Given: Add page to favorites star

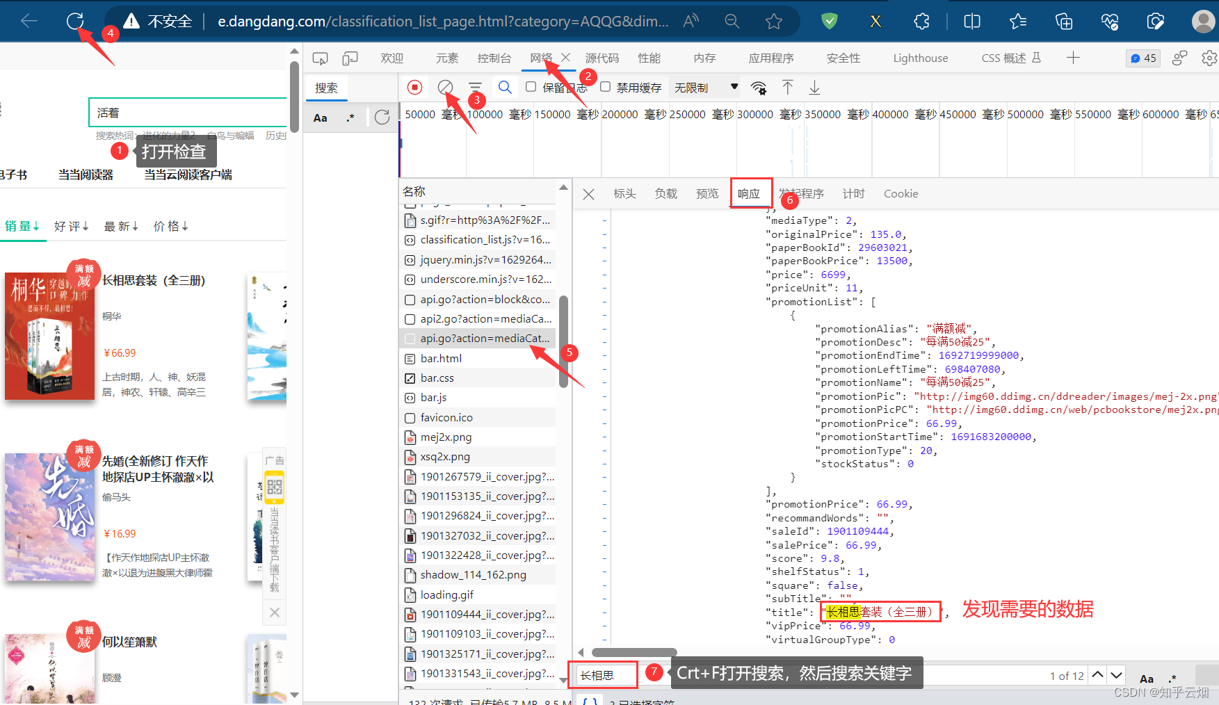Looking at the screenshot, I should 774,21.
